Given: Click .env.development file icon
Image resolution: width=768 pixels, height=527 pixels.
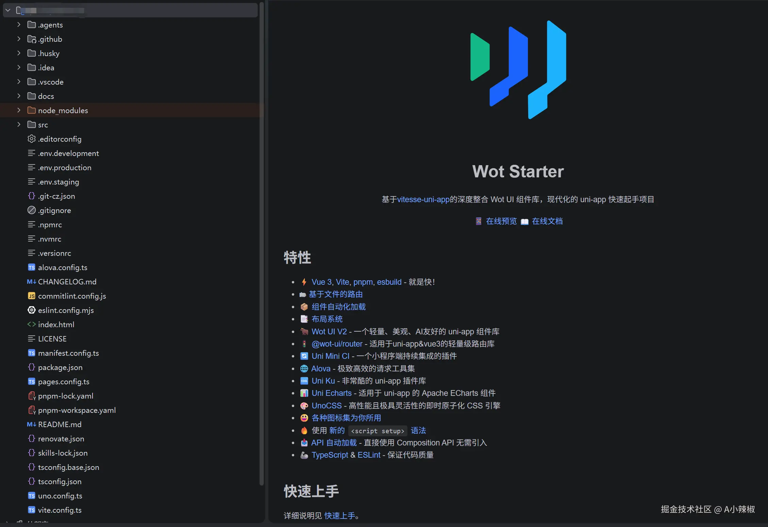Looking at the screenshot, I should point(32,153).
